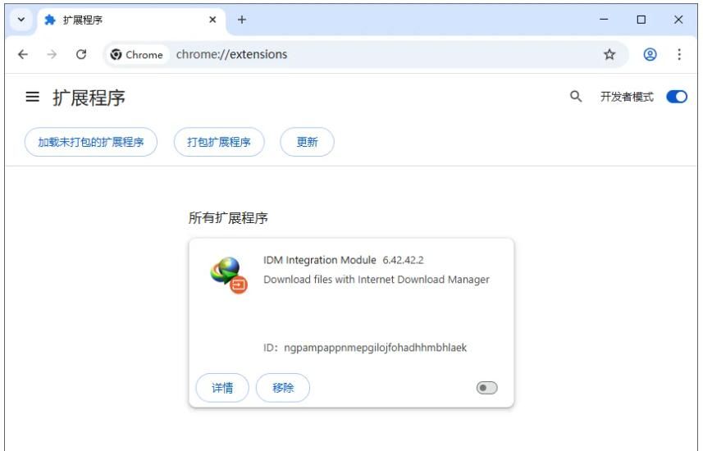Click 移除 to remove IDM extension

point(283,388)
